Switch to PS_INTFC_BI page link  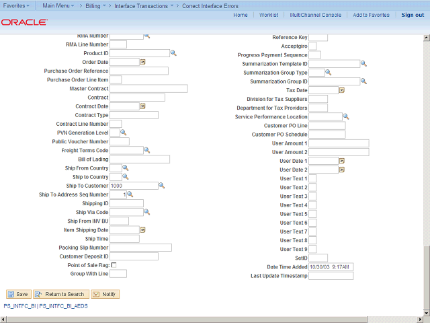(x=19, y=306)
